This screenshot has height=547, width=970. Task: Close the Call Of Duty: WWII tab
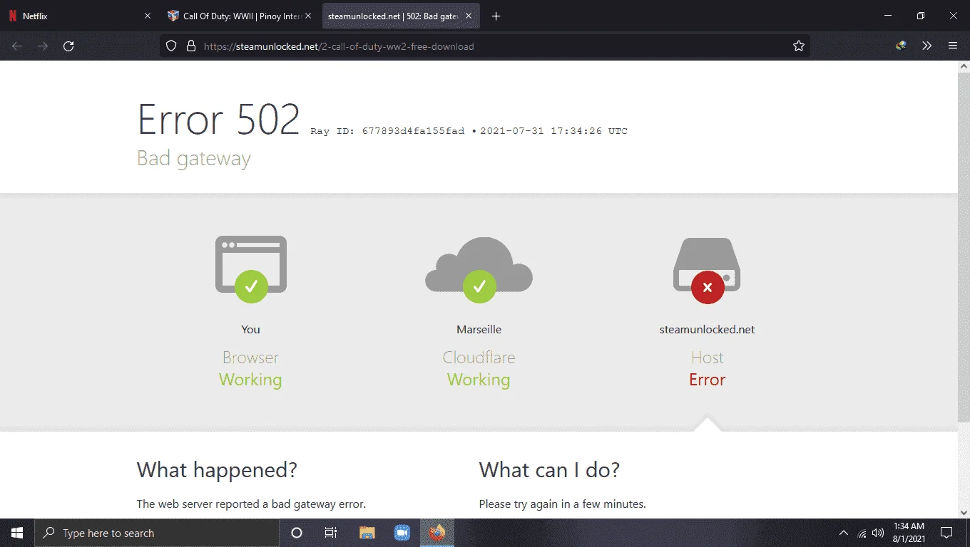coord(308,16)
